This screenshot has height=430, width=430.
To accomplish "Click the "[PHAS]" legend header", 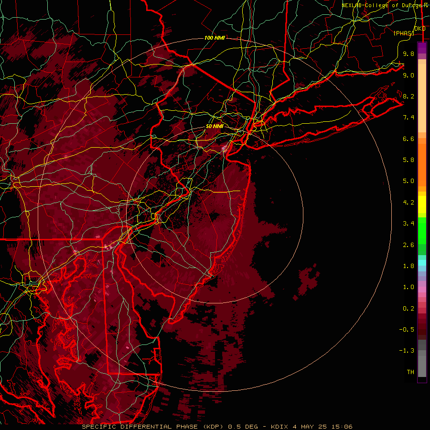I will tap(404, 33).
